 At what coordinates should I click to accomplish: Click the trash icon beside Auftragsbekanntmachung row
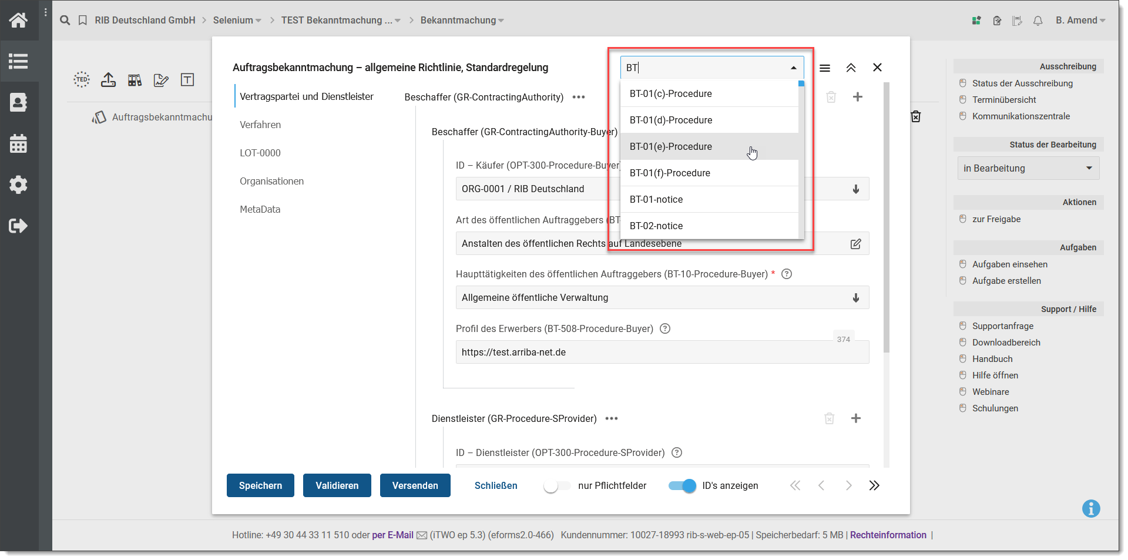click(915, 116)
